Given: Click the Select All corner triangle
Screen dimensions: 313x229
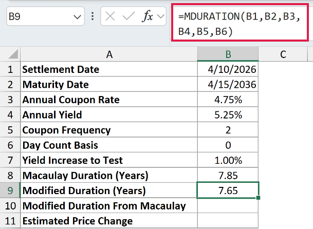Looking at the screenshot, I should point(13,54).
